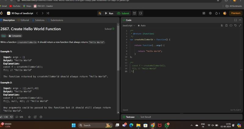Open ITM GOI - Gwalior bookmark

[x=43, y=6]
